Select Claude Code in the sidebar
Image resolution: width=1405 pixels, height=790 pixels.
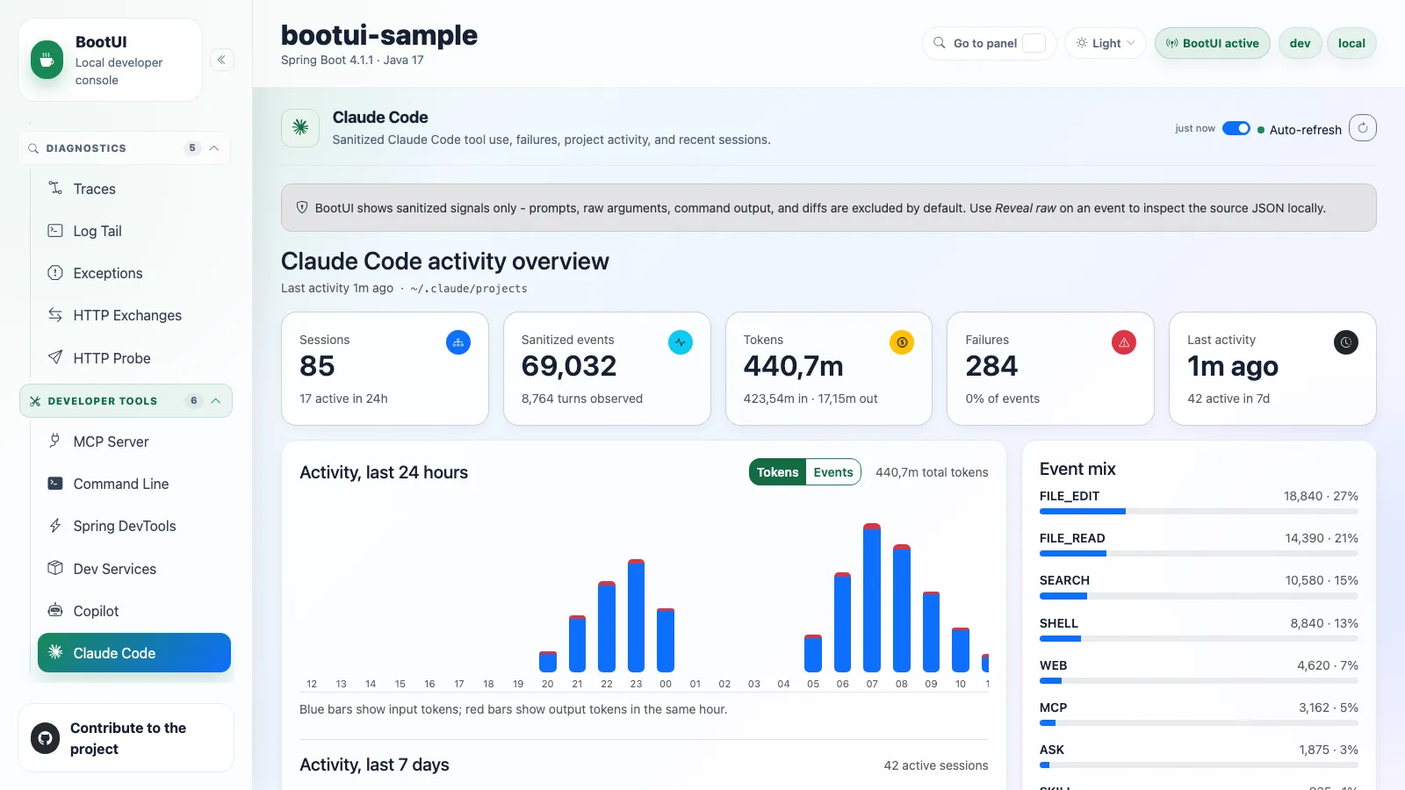pyautogui.click(x=134, y=652)
